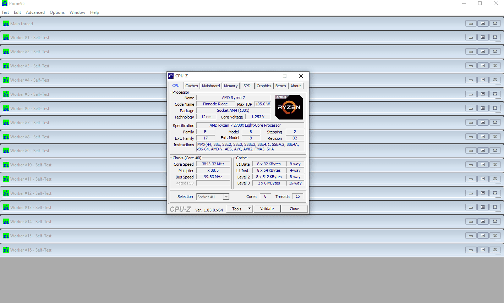Screen dimensions: 504x303
Task: Minimize the Main thread child window
Action: click(471, 23)
